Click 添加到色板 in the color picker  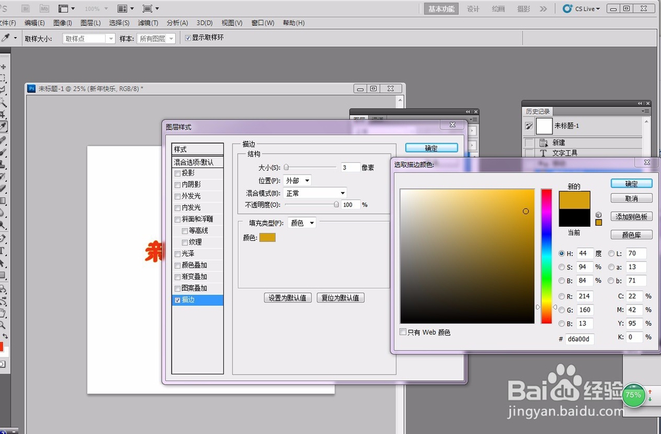click(x=631, y=216)
